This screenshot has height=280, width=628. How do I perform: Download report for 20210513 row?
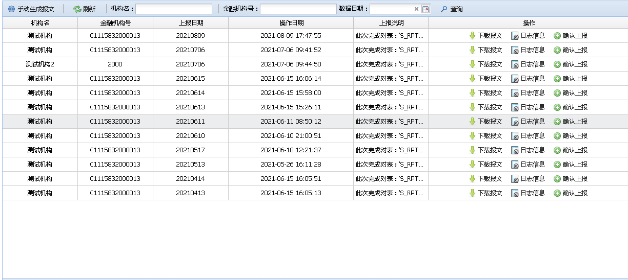(x=485, y=165)
